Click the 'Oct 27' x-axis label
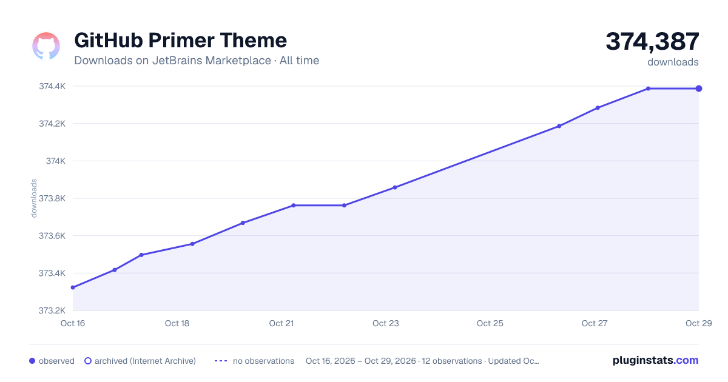This screenshot has height=382, width=728. point(595,323)
